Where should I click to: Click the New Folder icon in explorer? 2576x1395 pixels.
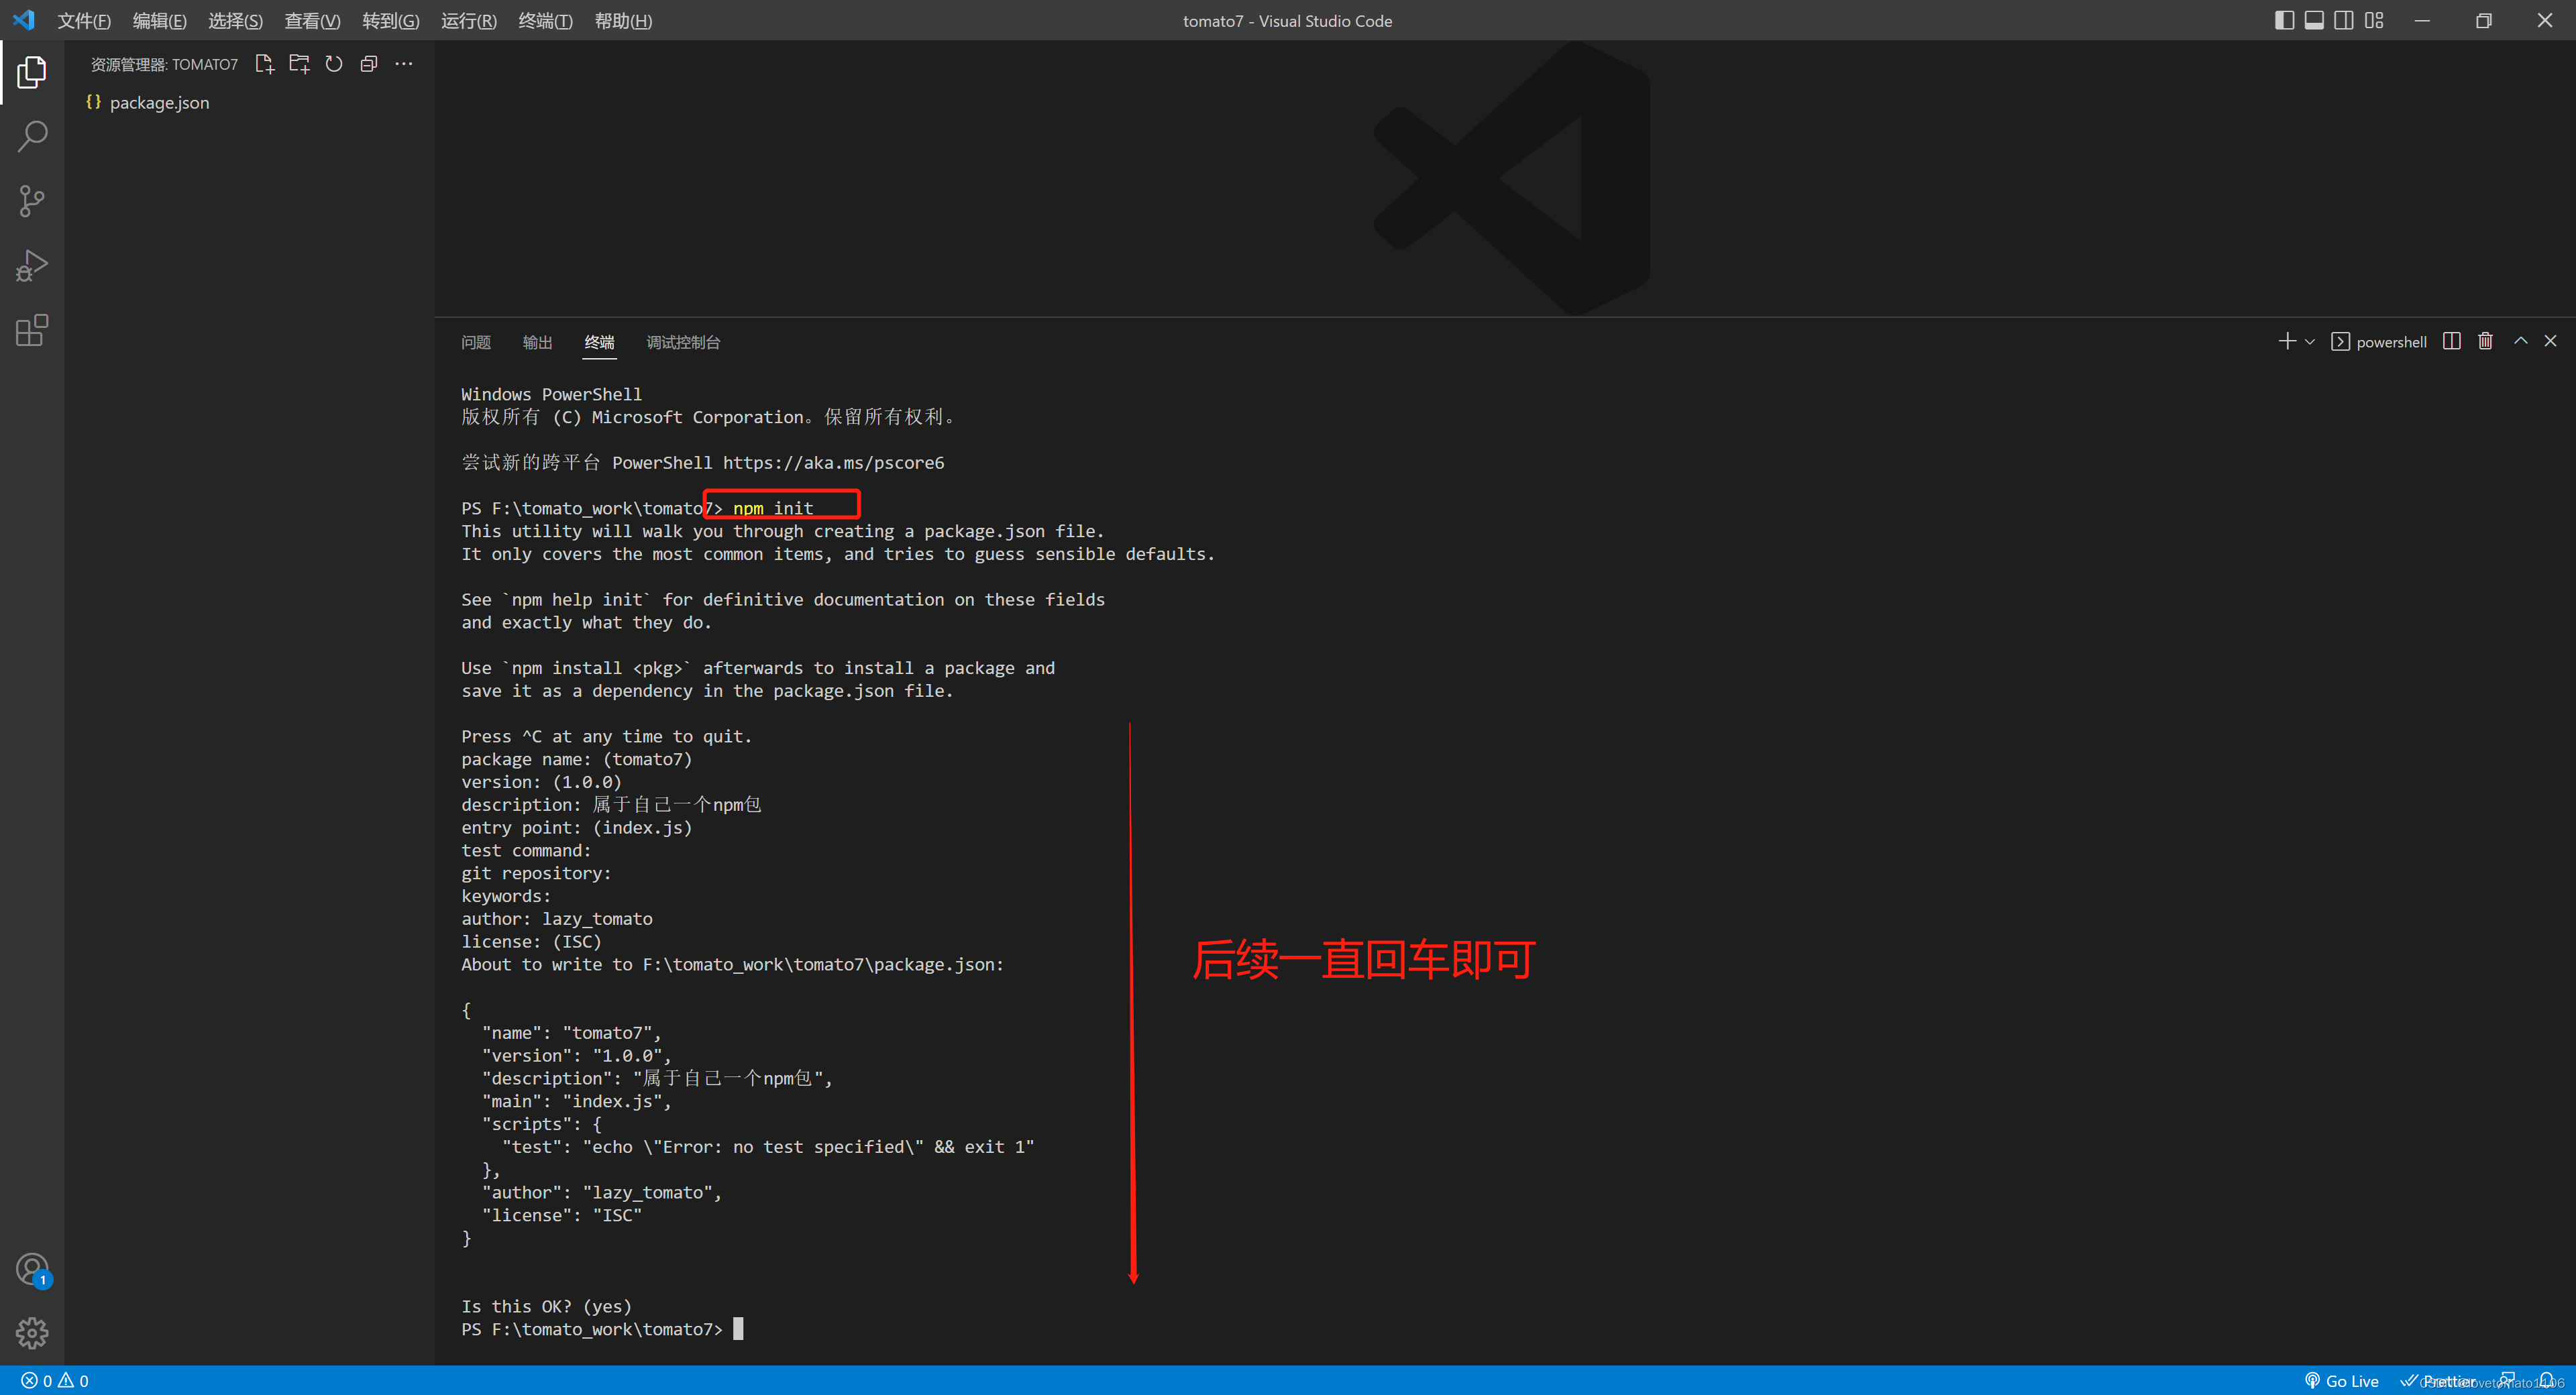[299, 64]
